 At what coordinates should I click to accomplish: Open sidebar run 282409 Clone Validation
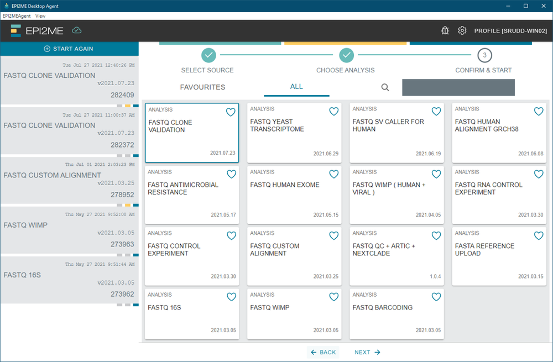[70, 81]
